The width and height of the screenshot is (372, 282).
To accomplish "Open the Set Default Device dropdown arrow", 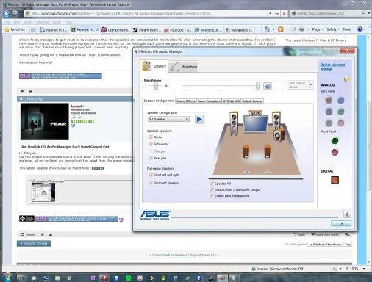I will (x=311, y=85).
